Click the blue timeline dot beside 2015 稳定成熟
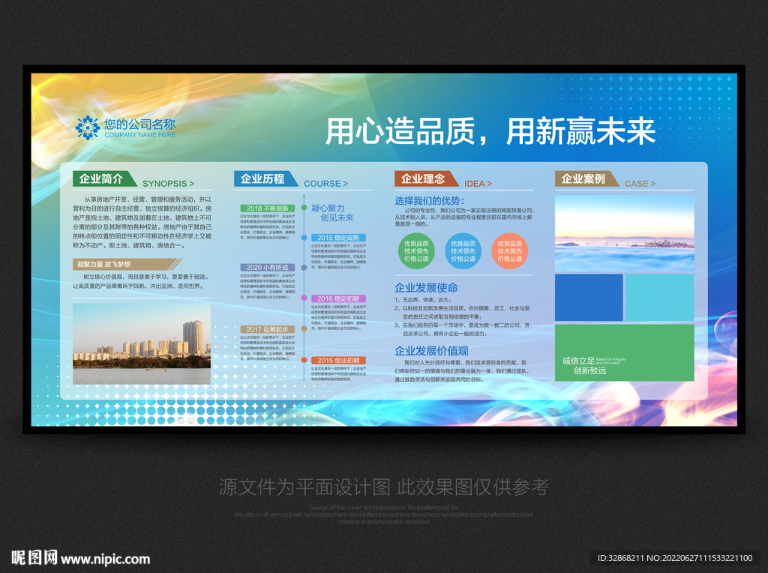Viewport: 768px width, 573px height. click(x=304, y=238)
